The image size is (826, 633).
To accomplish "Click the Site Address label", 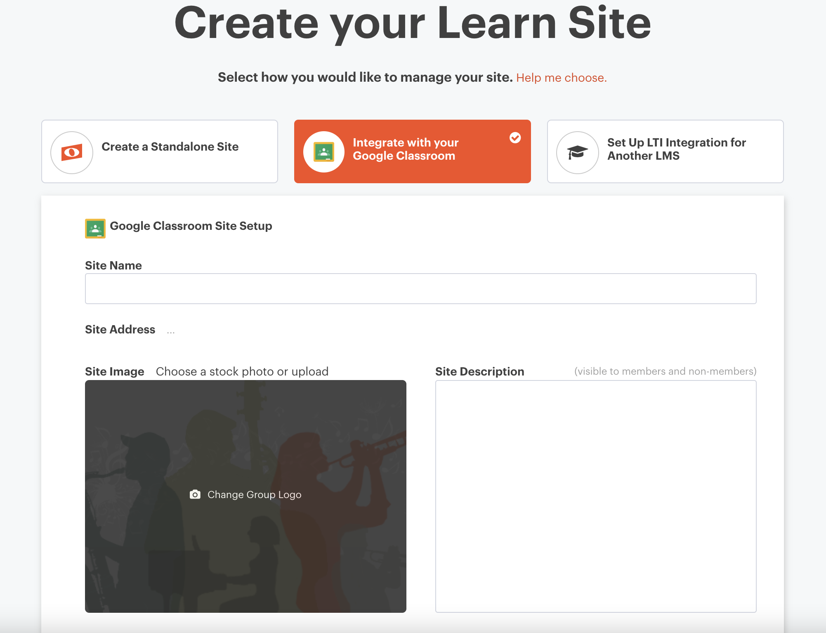I will 120,329.
